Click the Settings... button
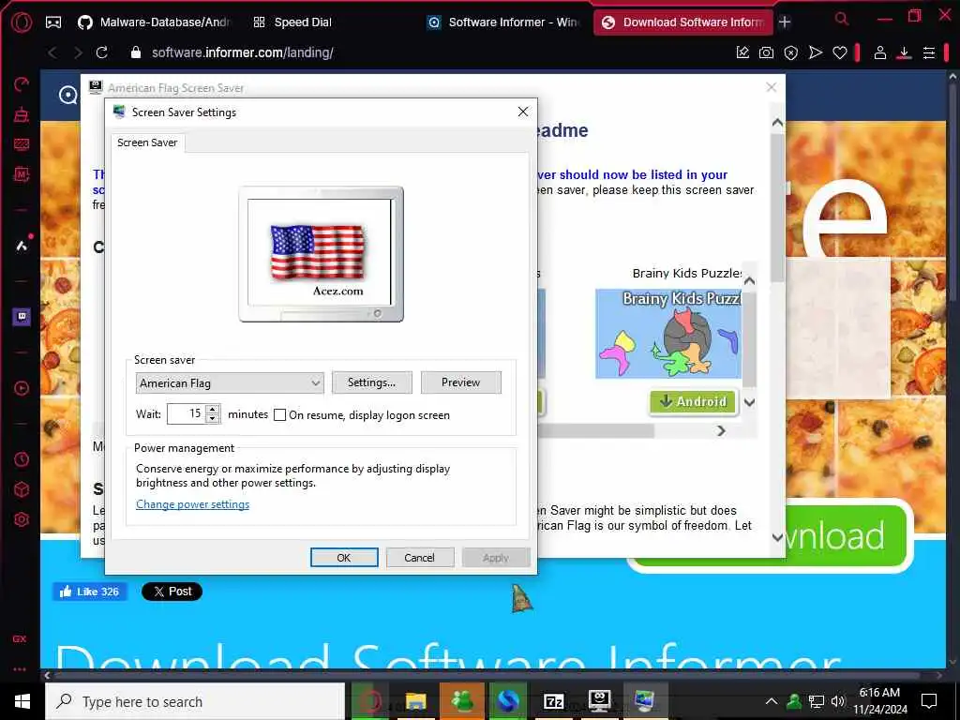960x720 pixels. pos(371,382)
